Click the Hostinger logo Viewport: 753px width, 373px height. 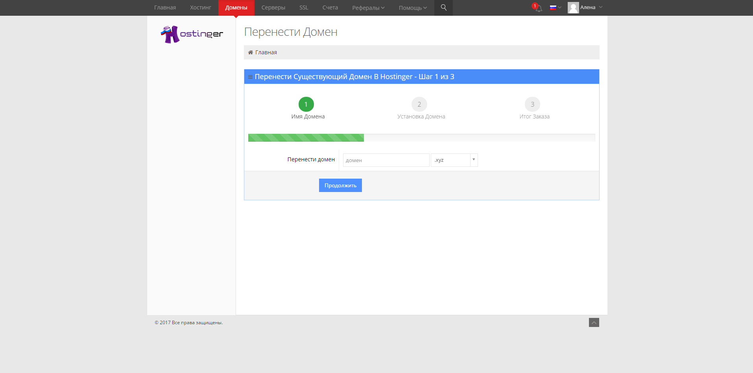[x=192, y=34]
